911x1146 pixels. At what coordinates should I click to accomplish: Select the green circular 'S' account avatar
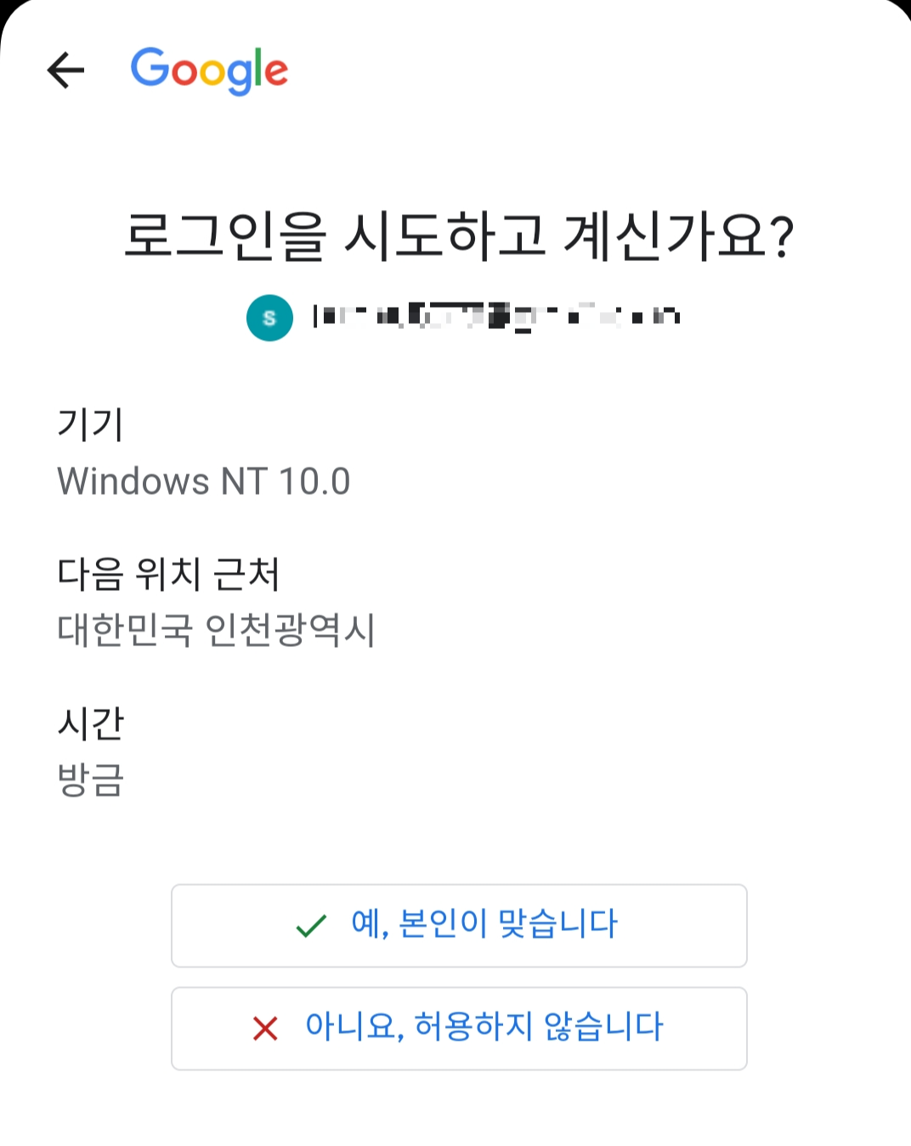tap(269, 316)
